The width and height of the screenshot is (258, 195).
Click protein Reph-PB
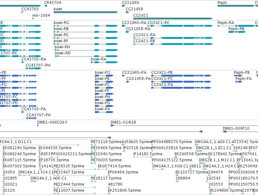(238, 76)
